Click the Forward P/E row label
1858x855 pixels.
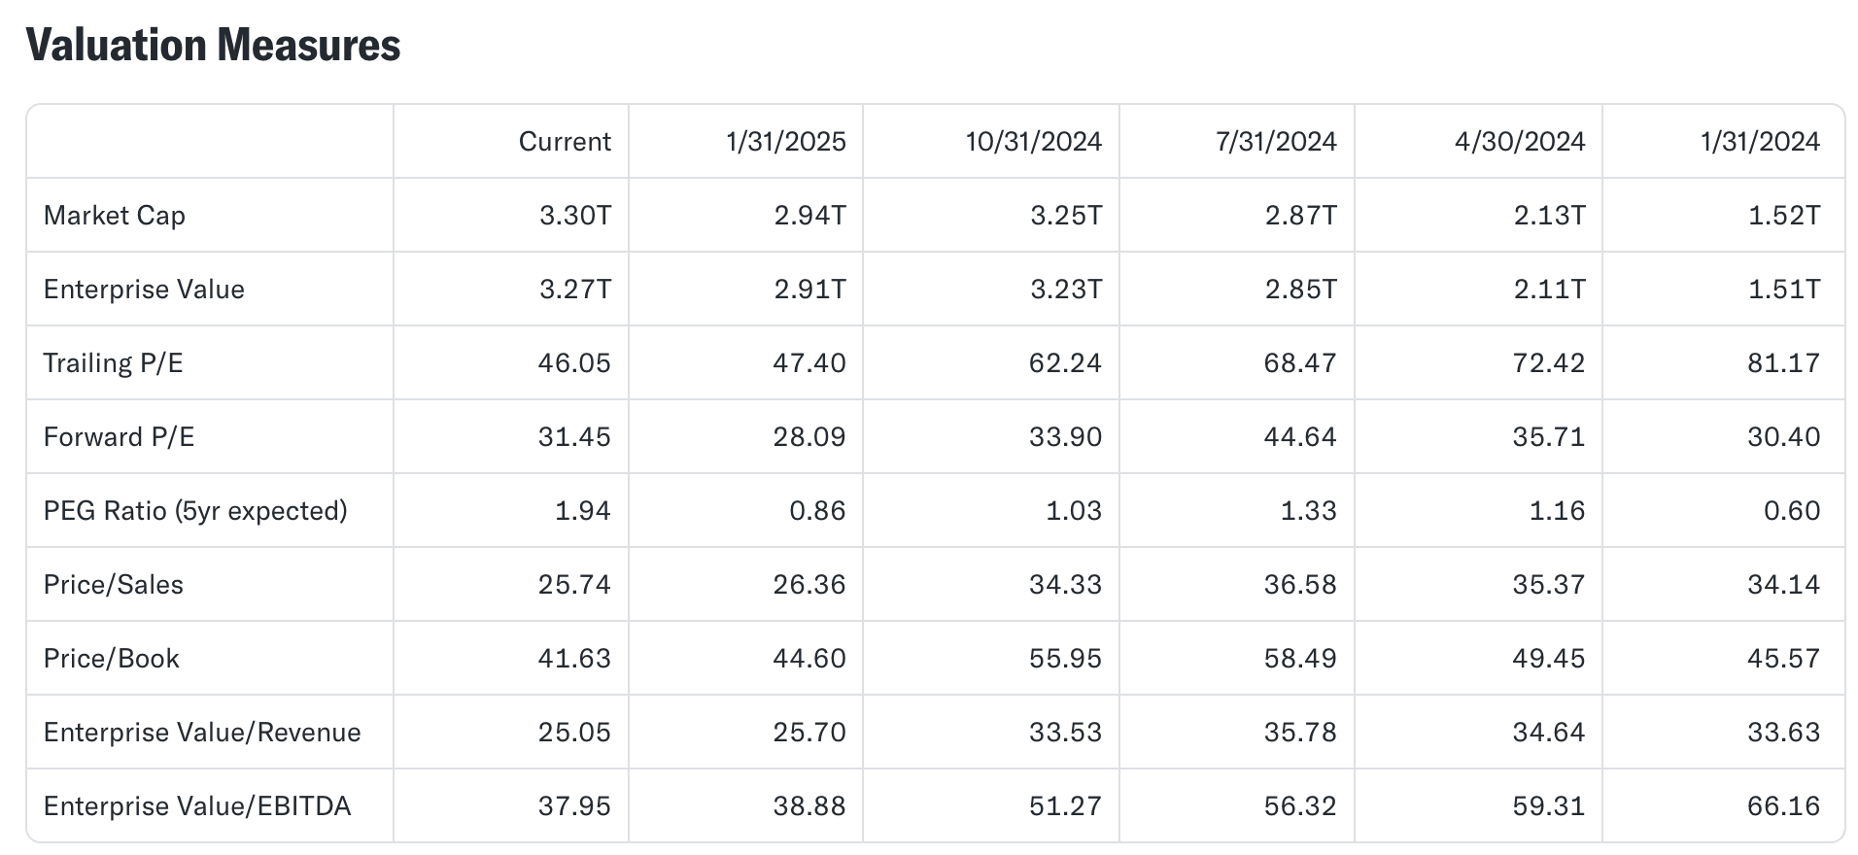pos(119,437)
